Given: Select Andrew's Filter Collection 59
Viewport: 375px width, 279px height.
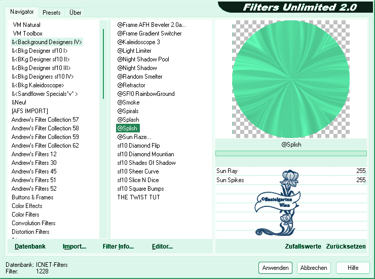Looking at the screenshot, I should coord(45,137).
